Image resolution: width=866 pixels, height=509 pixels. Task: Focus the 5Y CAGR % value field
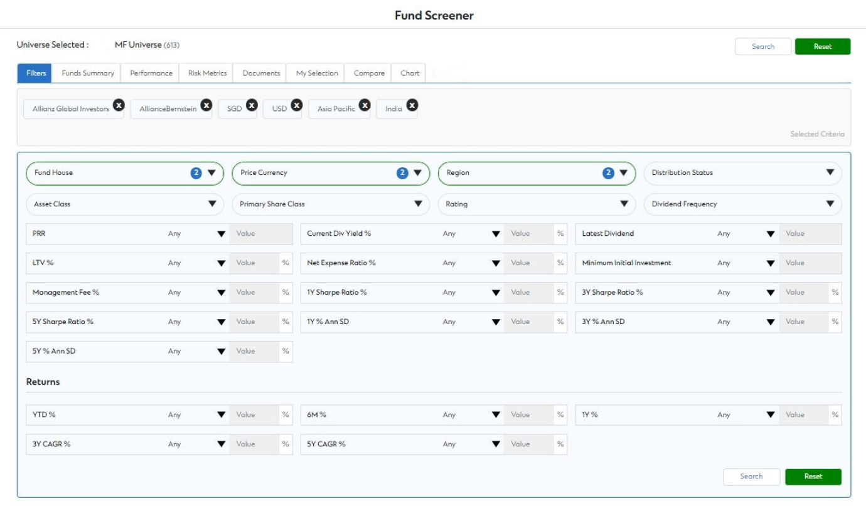529,444
